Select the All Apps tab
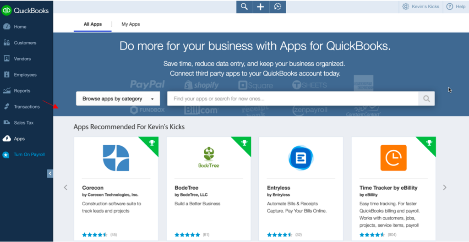This screenshot has height=242, width=469. point(93,24)
